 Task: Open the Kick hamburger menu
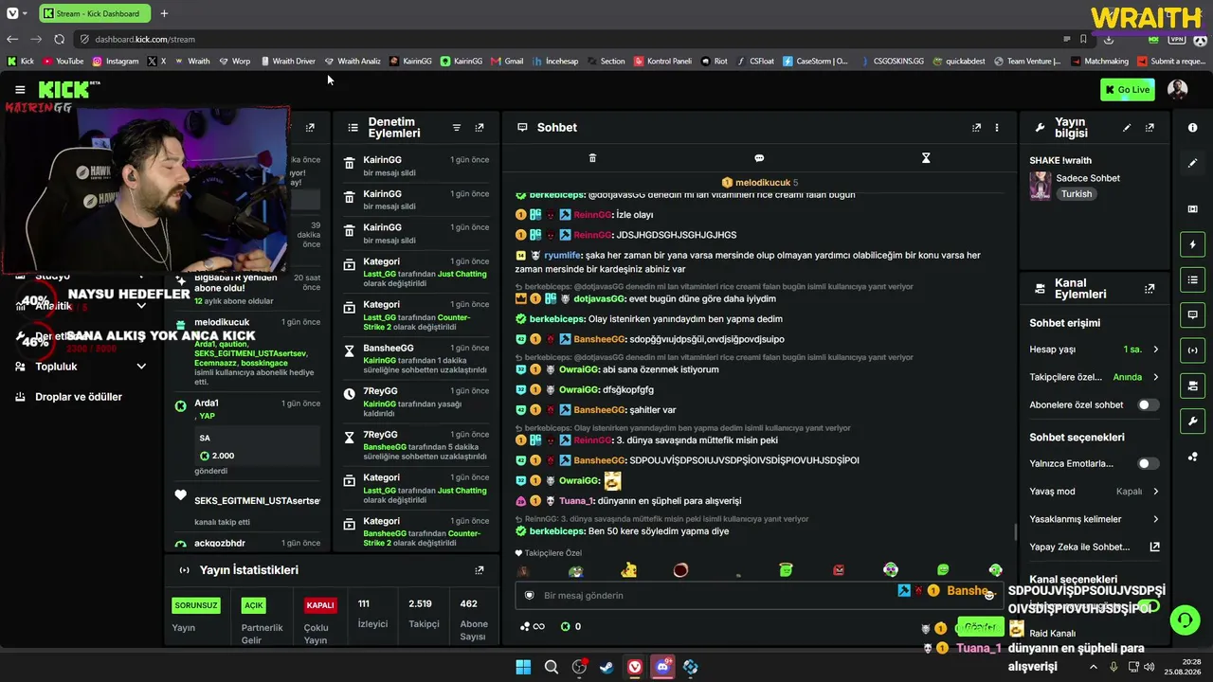(x=20, y=89)
